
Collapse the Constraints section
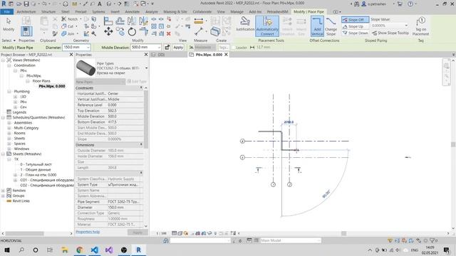[141, 87]
